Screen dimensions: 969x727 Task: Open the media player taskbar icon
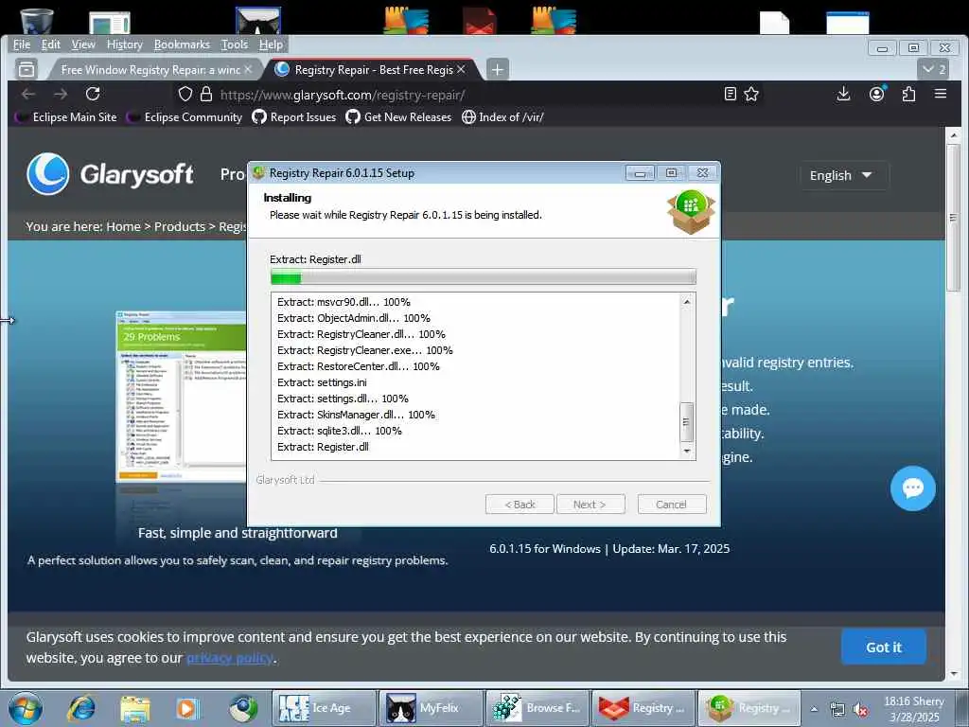click(x=188, y=708)
